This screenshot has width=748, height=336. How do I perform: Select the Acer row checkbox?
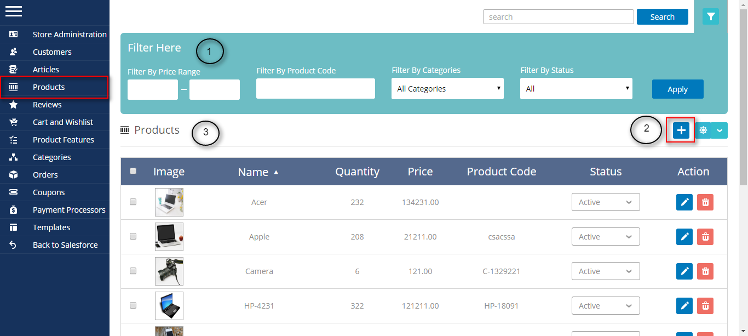(x=133, y=202)
